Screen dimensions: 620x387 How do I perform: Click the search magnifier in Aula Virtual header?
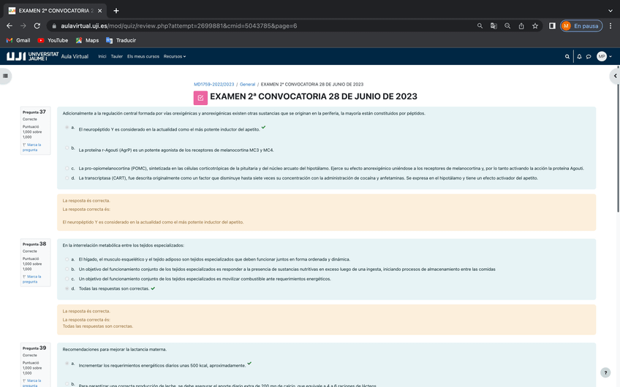pyautogui.click(x=567, y=56)
